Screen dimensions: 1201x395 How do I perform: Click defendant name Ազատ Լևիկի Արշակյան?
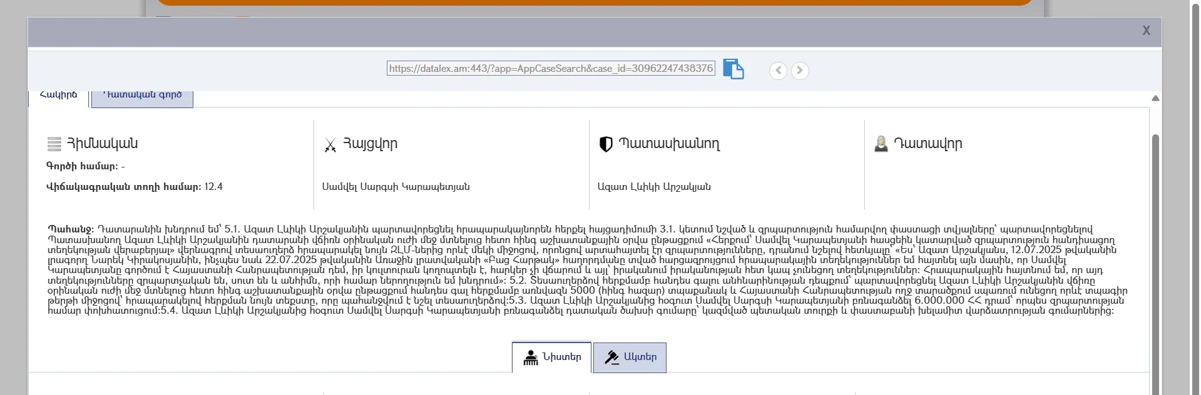pyautogui.click(x=654, y=187)
